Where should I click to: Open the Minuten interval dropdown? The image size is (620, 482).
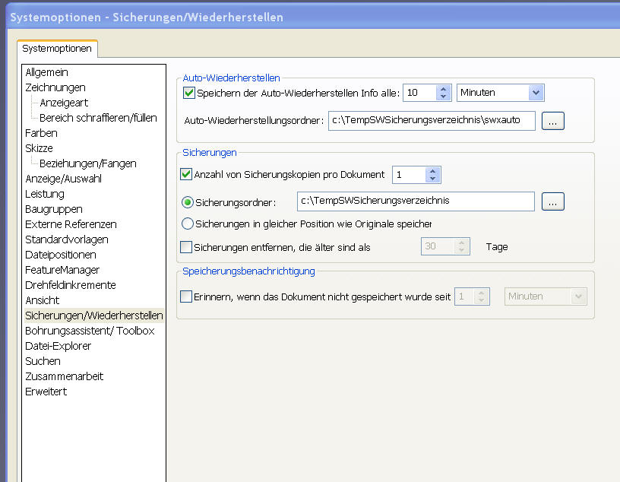click(x=536, y=93)
